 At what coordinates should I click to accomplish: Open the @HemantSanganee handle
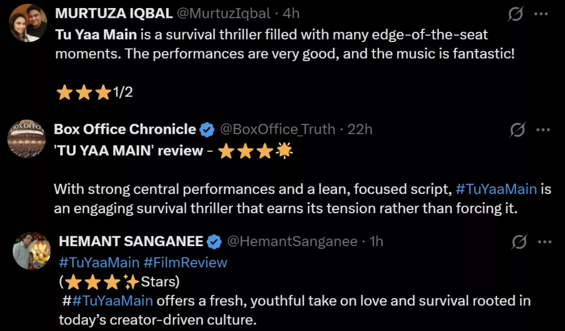click(292, 241)
